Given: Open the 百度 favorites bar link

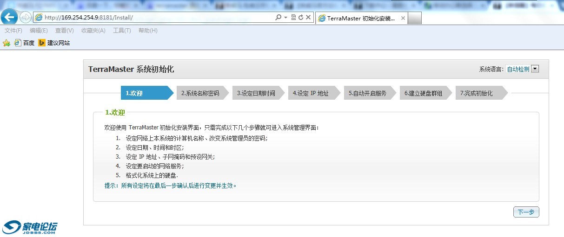Looking at the screenshot, I should [24, 43].
